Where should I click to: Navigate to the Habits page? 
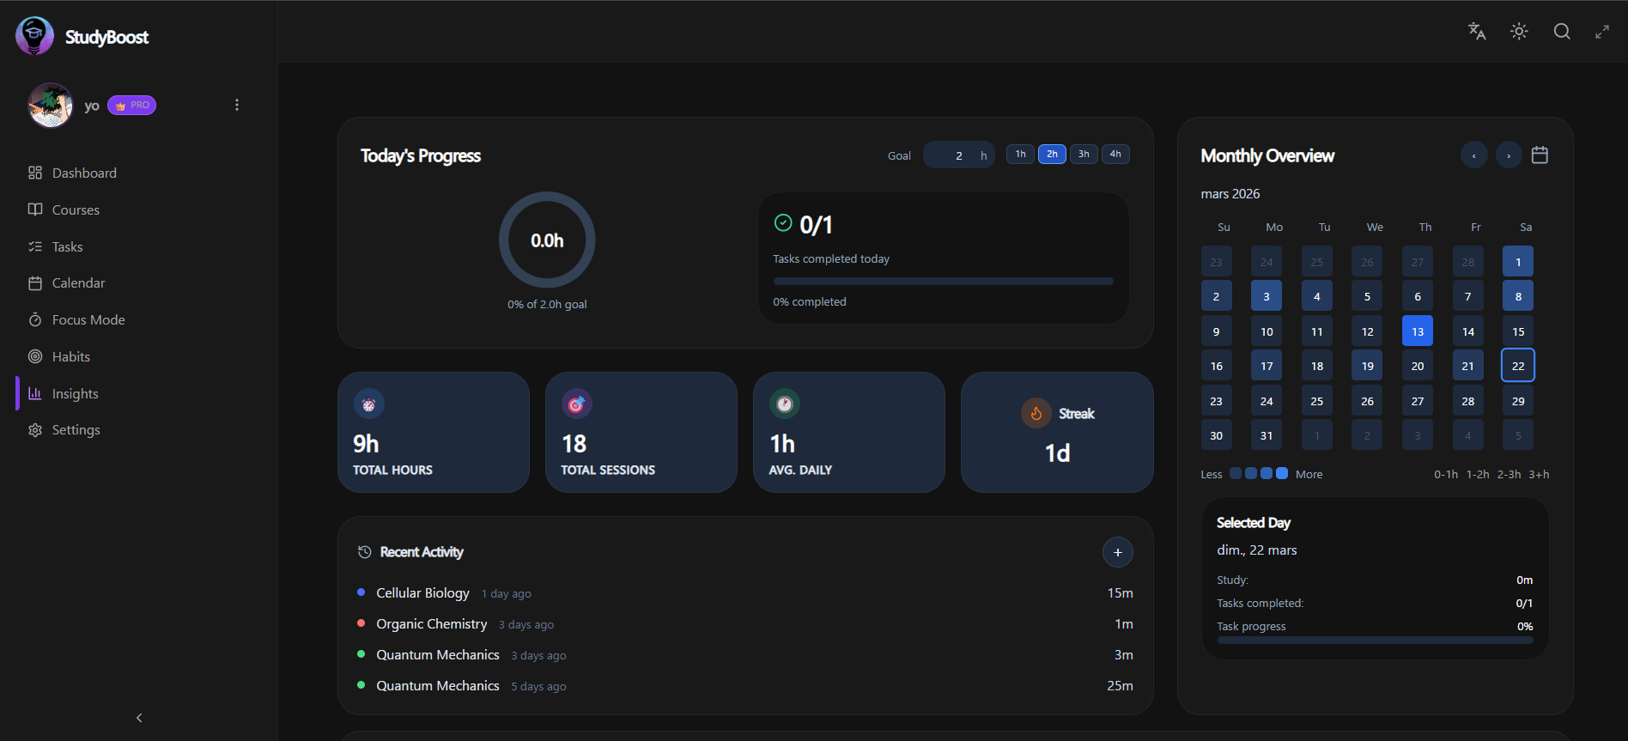pyautogui.click(x=70, y=356)
